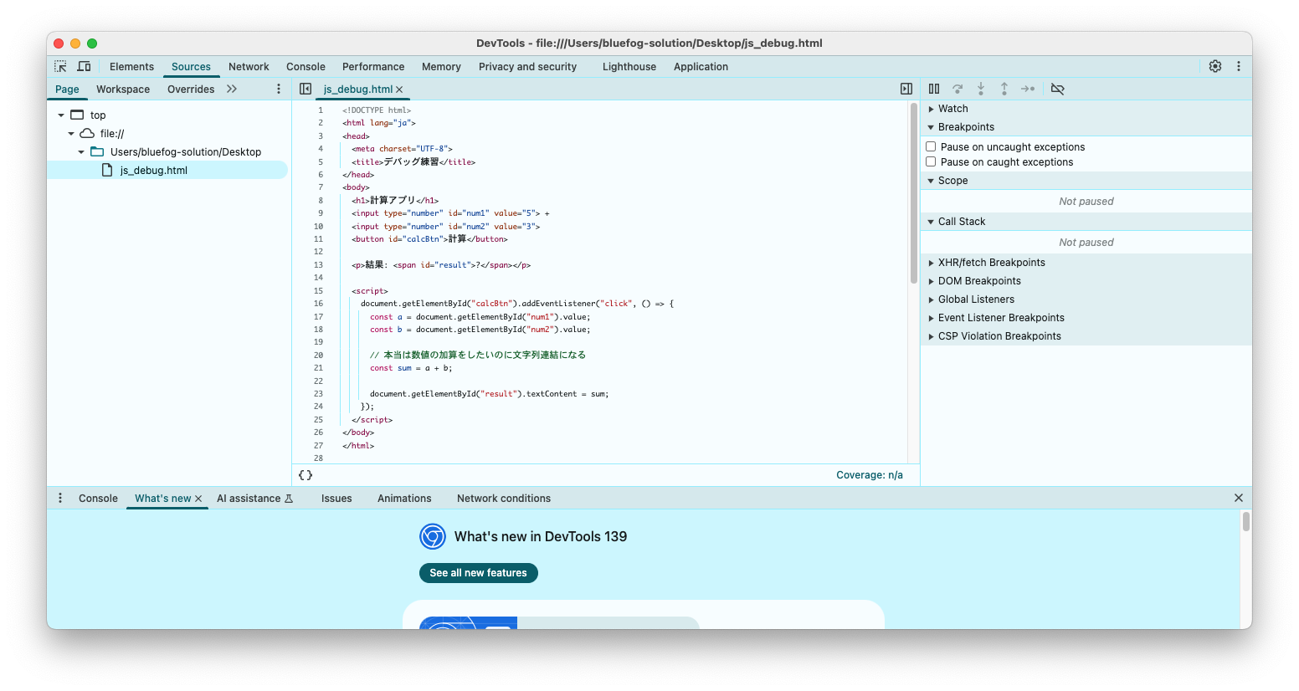
Task: Hide the navigator sidebar panel
Action: tap(305, 89)
